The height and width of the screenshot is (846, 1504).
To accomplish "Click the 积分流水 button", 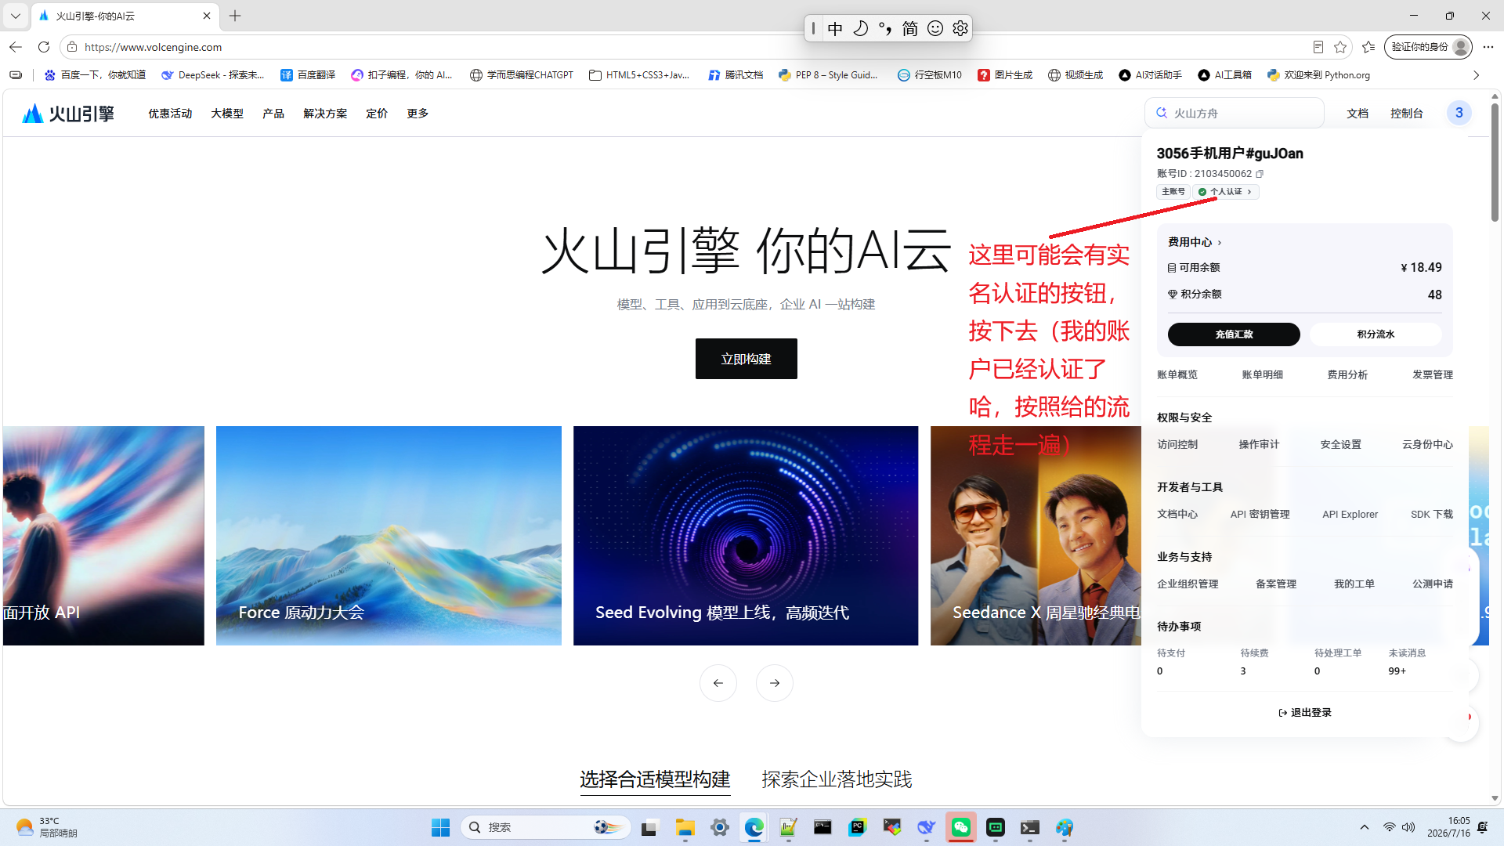I will (x=1376, y=334).
